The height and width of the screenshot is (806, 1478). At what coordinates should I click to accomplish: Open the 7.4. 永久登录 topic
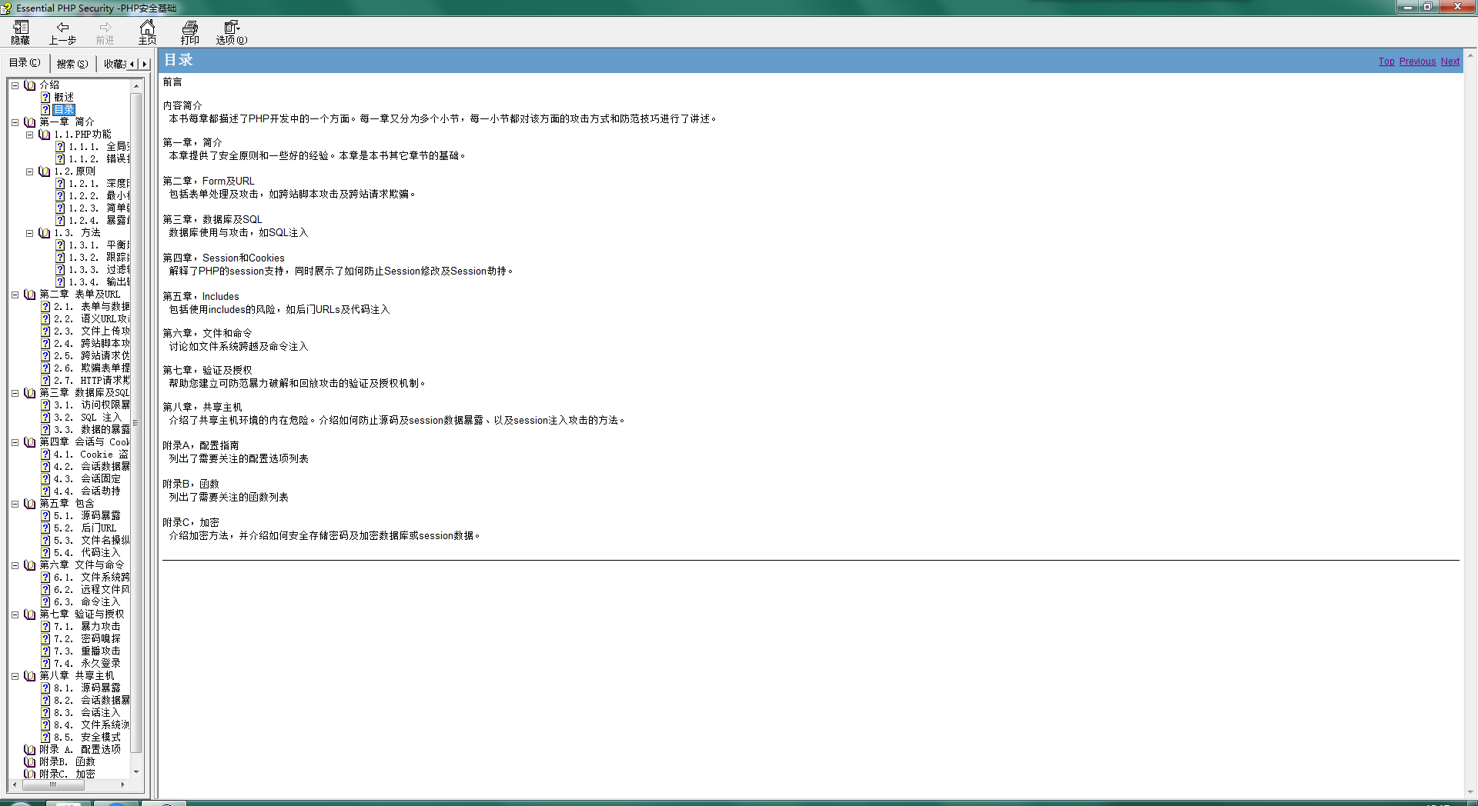point(87,664)
